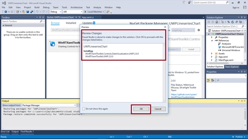Click the Navigate Backward toolbar icon
This screenshot has width=248, height=139.
(x=6, y=12)
